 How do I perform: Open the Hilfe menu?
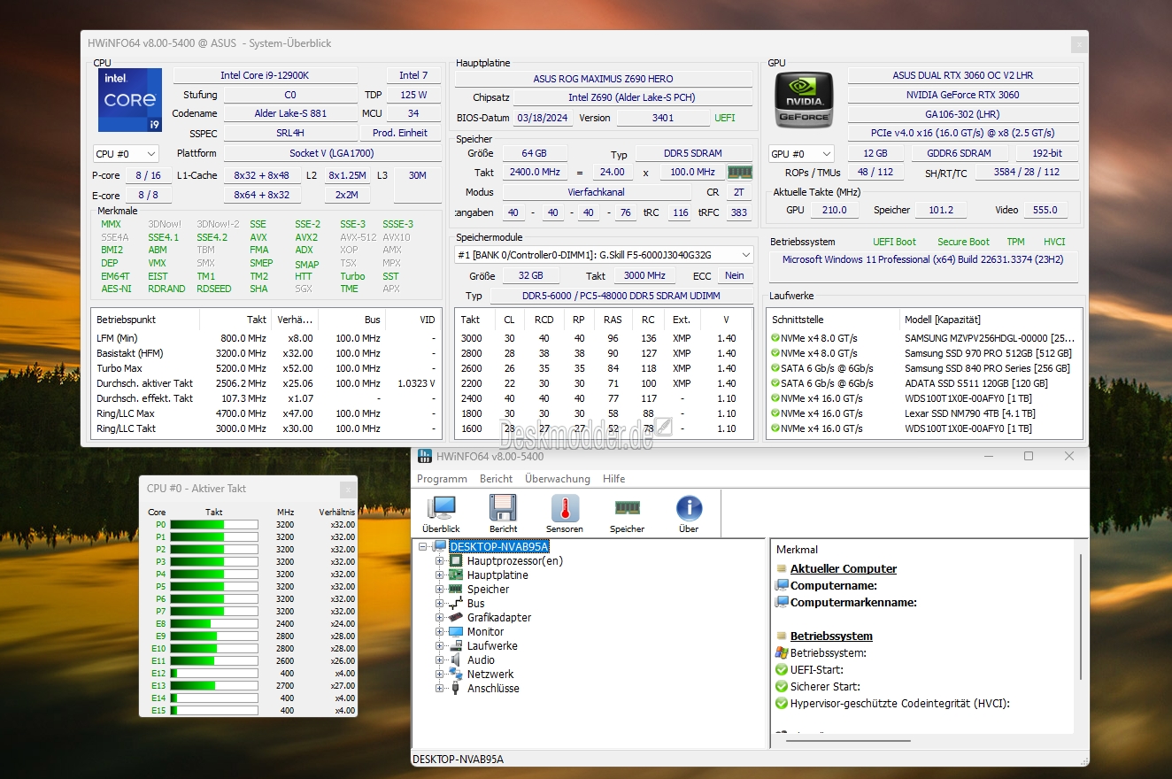tap(614, 479)
